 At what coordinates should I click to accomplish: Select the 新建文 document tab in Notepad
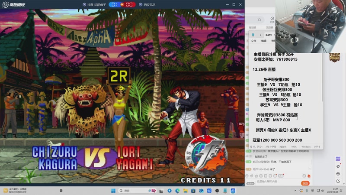coord(269,35)
